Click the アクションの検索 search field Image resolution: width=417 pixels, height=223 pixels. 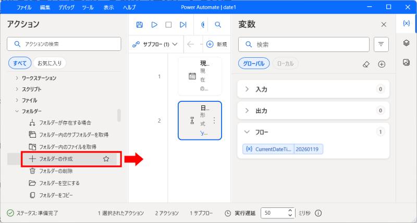(64, 44)
